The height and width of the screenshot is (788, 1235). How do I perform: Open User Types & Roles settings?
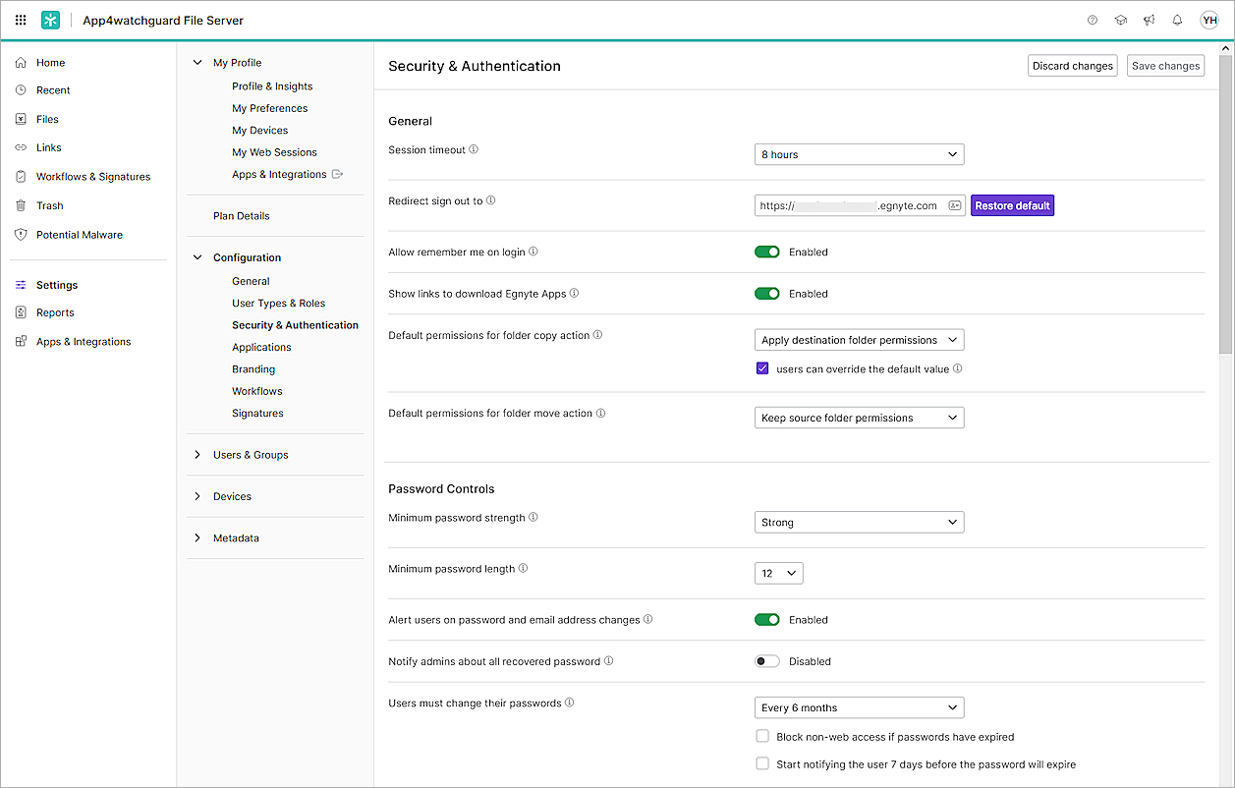(278, 303)
